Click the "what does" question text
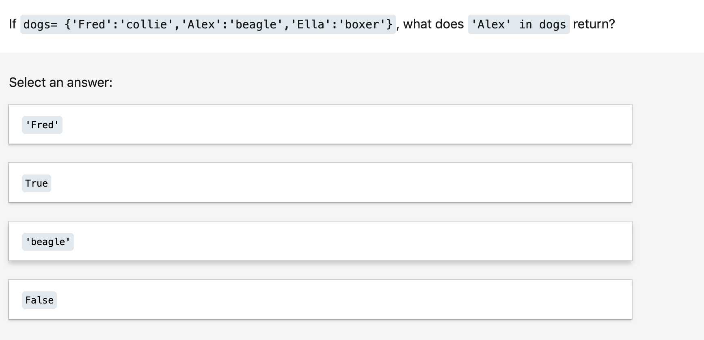Image resolution: width=704 pixels, height=340 pixels. click(x=433, y=24)
